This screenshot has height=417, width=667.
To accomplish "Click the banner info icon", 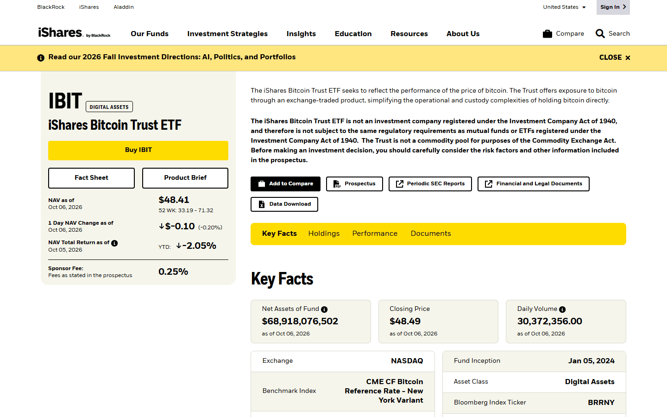I will point(41,58).
